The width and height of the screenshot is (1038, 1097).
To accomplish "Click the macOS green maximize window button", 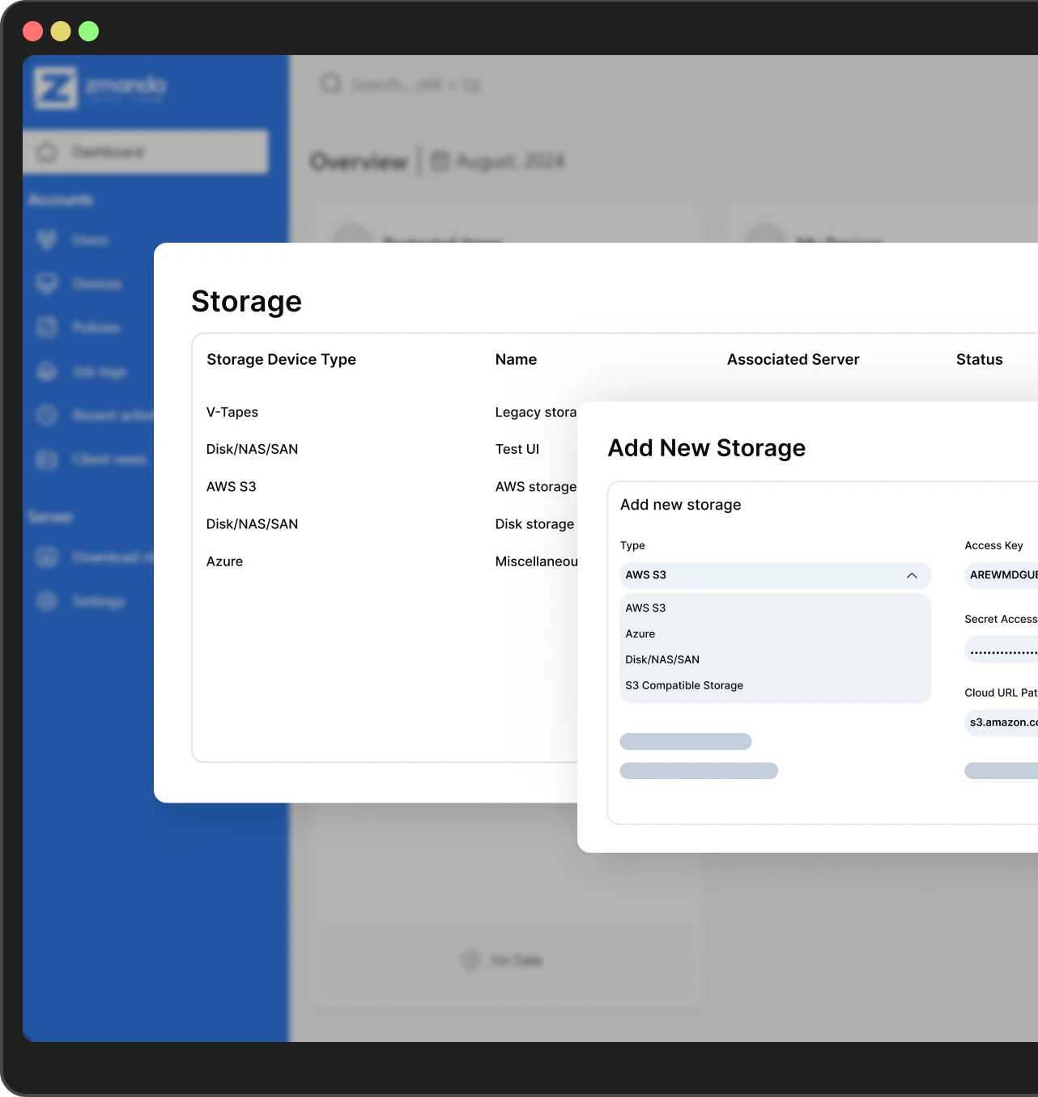I will click(89, 32).
